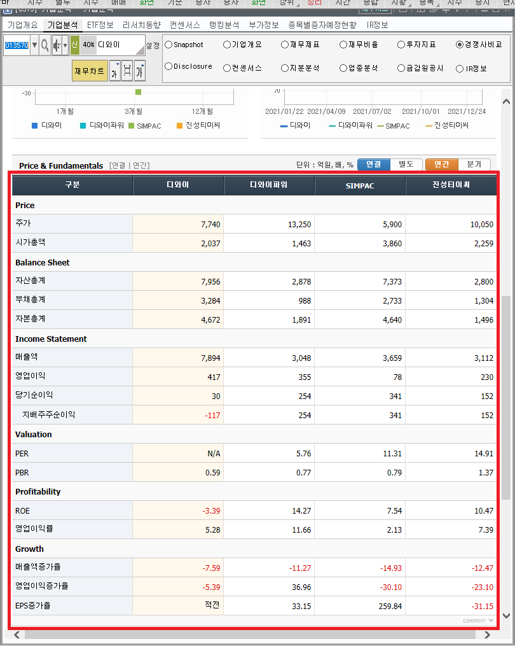515x646 pixels.
Task: Open the stock code history dropdown arrow
Action: (34, 45)
